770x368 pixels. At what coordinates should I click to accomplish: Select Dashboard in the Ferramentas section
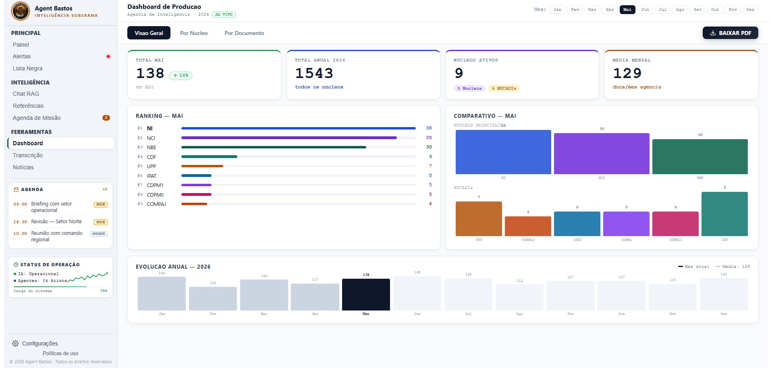(60, 143)
